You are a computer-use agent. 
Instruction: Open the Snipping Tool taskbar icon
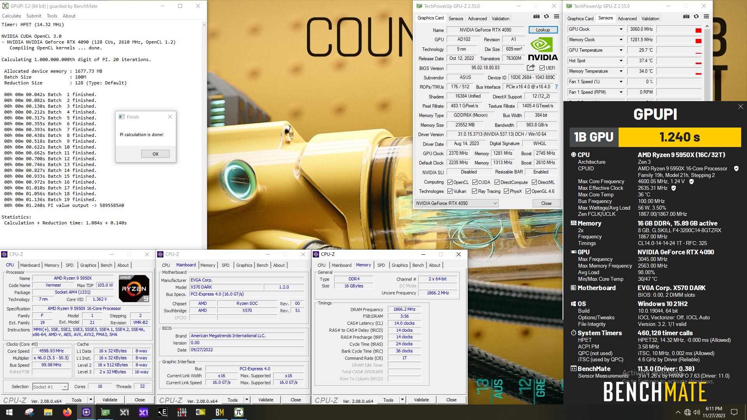[29, 412]
